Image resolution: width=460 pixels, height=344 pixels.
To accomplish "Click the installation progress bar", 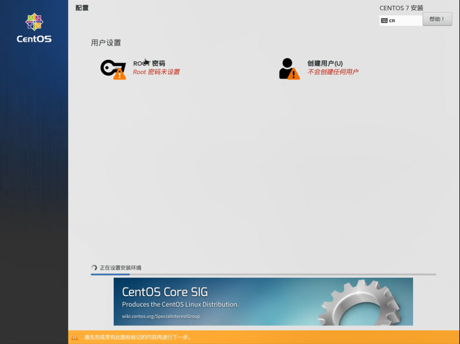I will [x=263, y=274].
